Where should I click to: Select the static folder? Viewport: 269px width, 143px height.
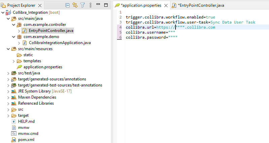28,55
